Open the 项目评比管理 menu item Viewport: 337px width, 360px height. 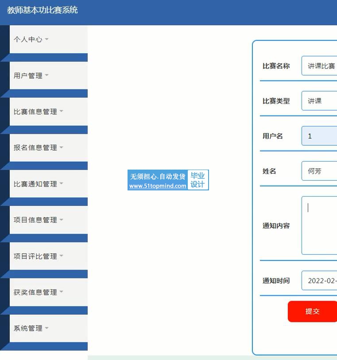click(48, 256)
